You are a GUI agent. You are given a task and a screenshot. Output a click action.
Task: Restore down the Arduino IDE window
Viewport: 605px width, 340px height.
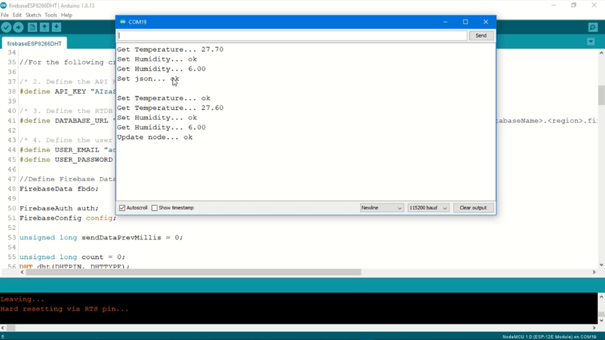pyautogui.click(x=574, y=6)
